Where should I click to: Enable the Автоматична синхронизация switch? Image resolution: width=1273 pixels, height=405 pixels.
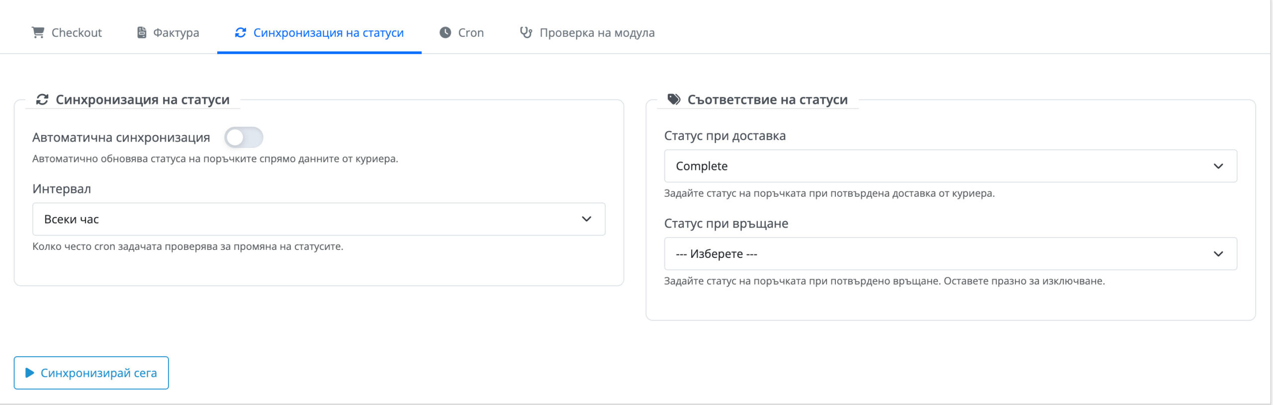244,138
